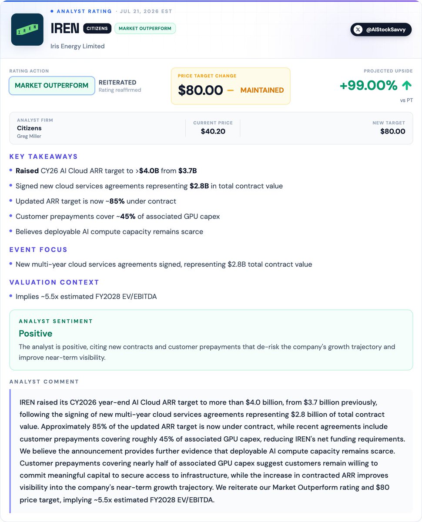Click the blue dot before ANALYST RATING

52,11
